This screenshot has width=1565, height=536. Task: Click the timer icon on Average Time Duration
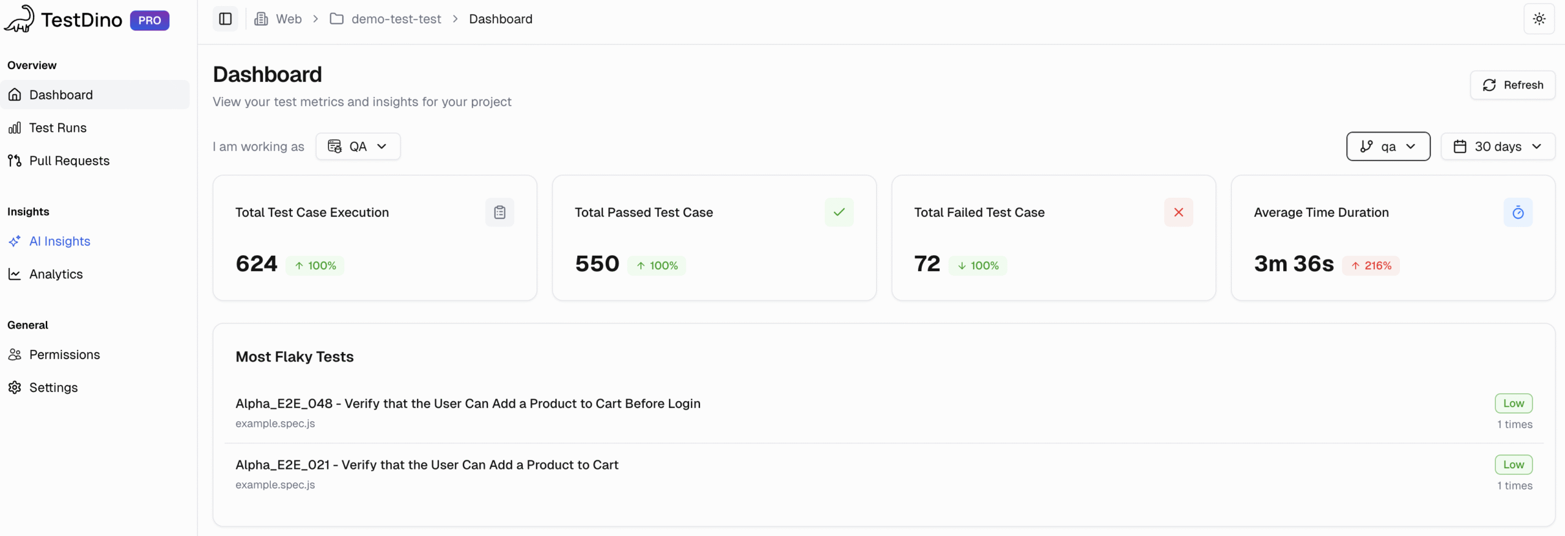coord(1519,212)
